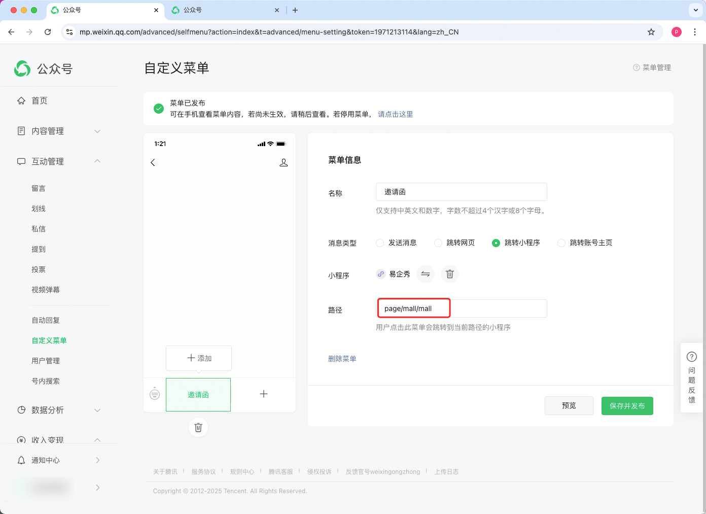706x514 pixels.
Task: Click the swap mini program icon
Action: click(x=426, y=274)
